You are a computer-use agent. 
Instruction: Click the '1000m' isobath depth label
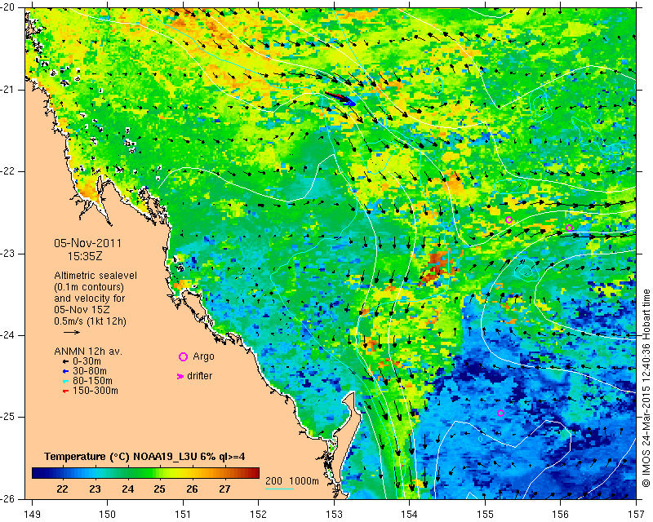304,480
